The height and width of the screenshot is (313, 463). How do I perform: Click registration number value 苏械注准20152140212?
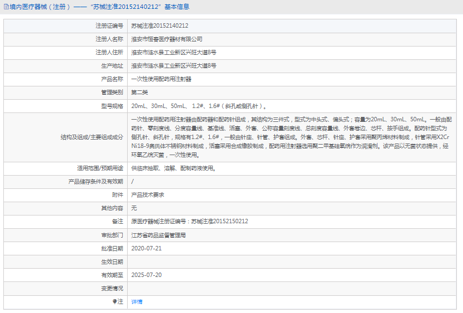point(160,25)
